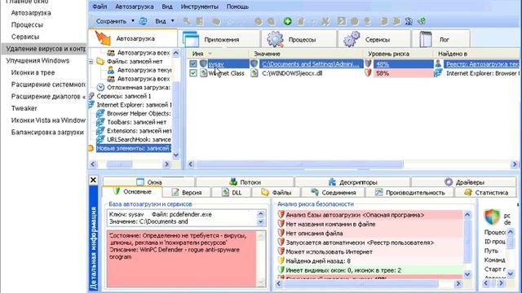Click risk analysis list scroll-up arrow
The image size is (522, 293).
467,215
